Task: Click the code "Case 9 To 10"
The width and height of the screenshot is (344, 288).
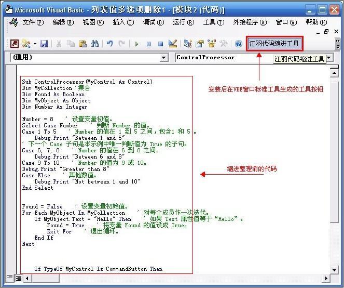Action: click(x=41, y=163)
